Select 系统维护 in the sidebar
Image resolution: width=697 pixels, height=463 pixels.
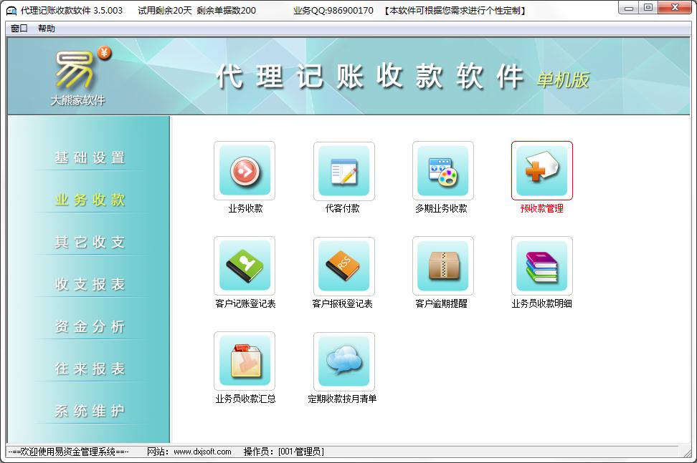coord(90,411)
